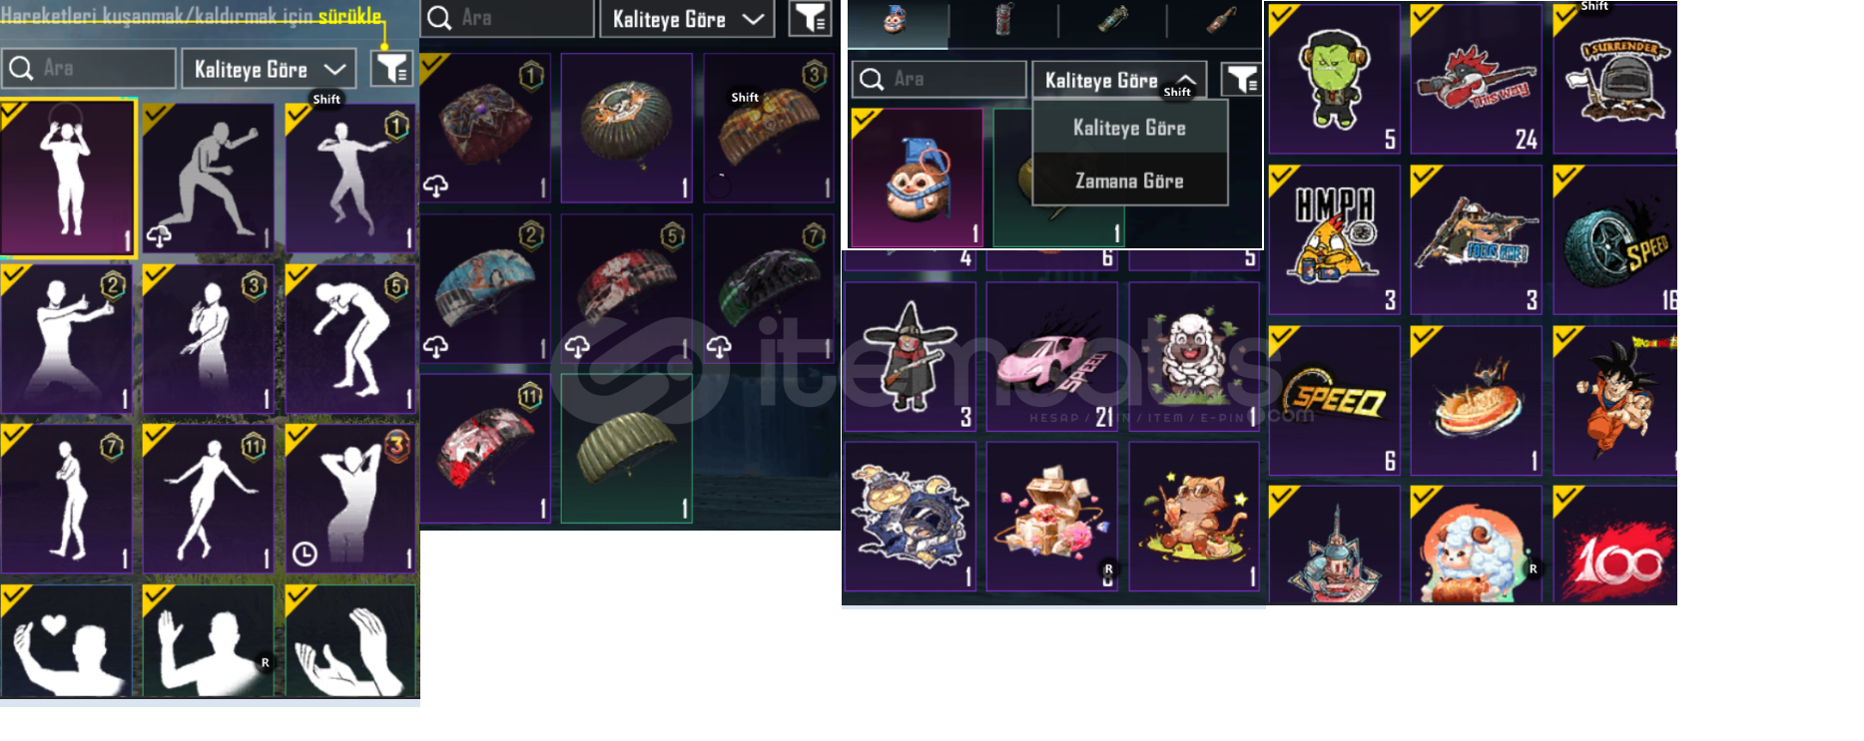
Task: Download the parachute skin numbered 2
Action: pos(435,347)
